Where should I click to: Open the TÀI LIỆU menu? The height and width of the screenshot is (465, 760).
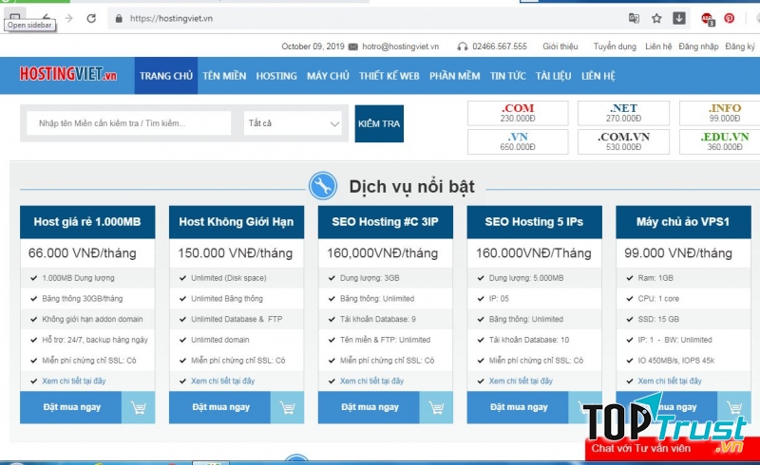(554, 76)
